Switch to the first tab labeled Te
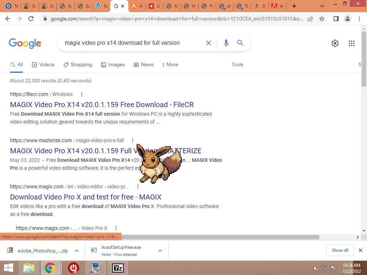Viewport: 367px width, 275px height. pos(12,6)
